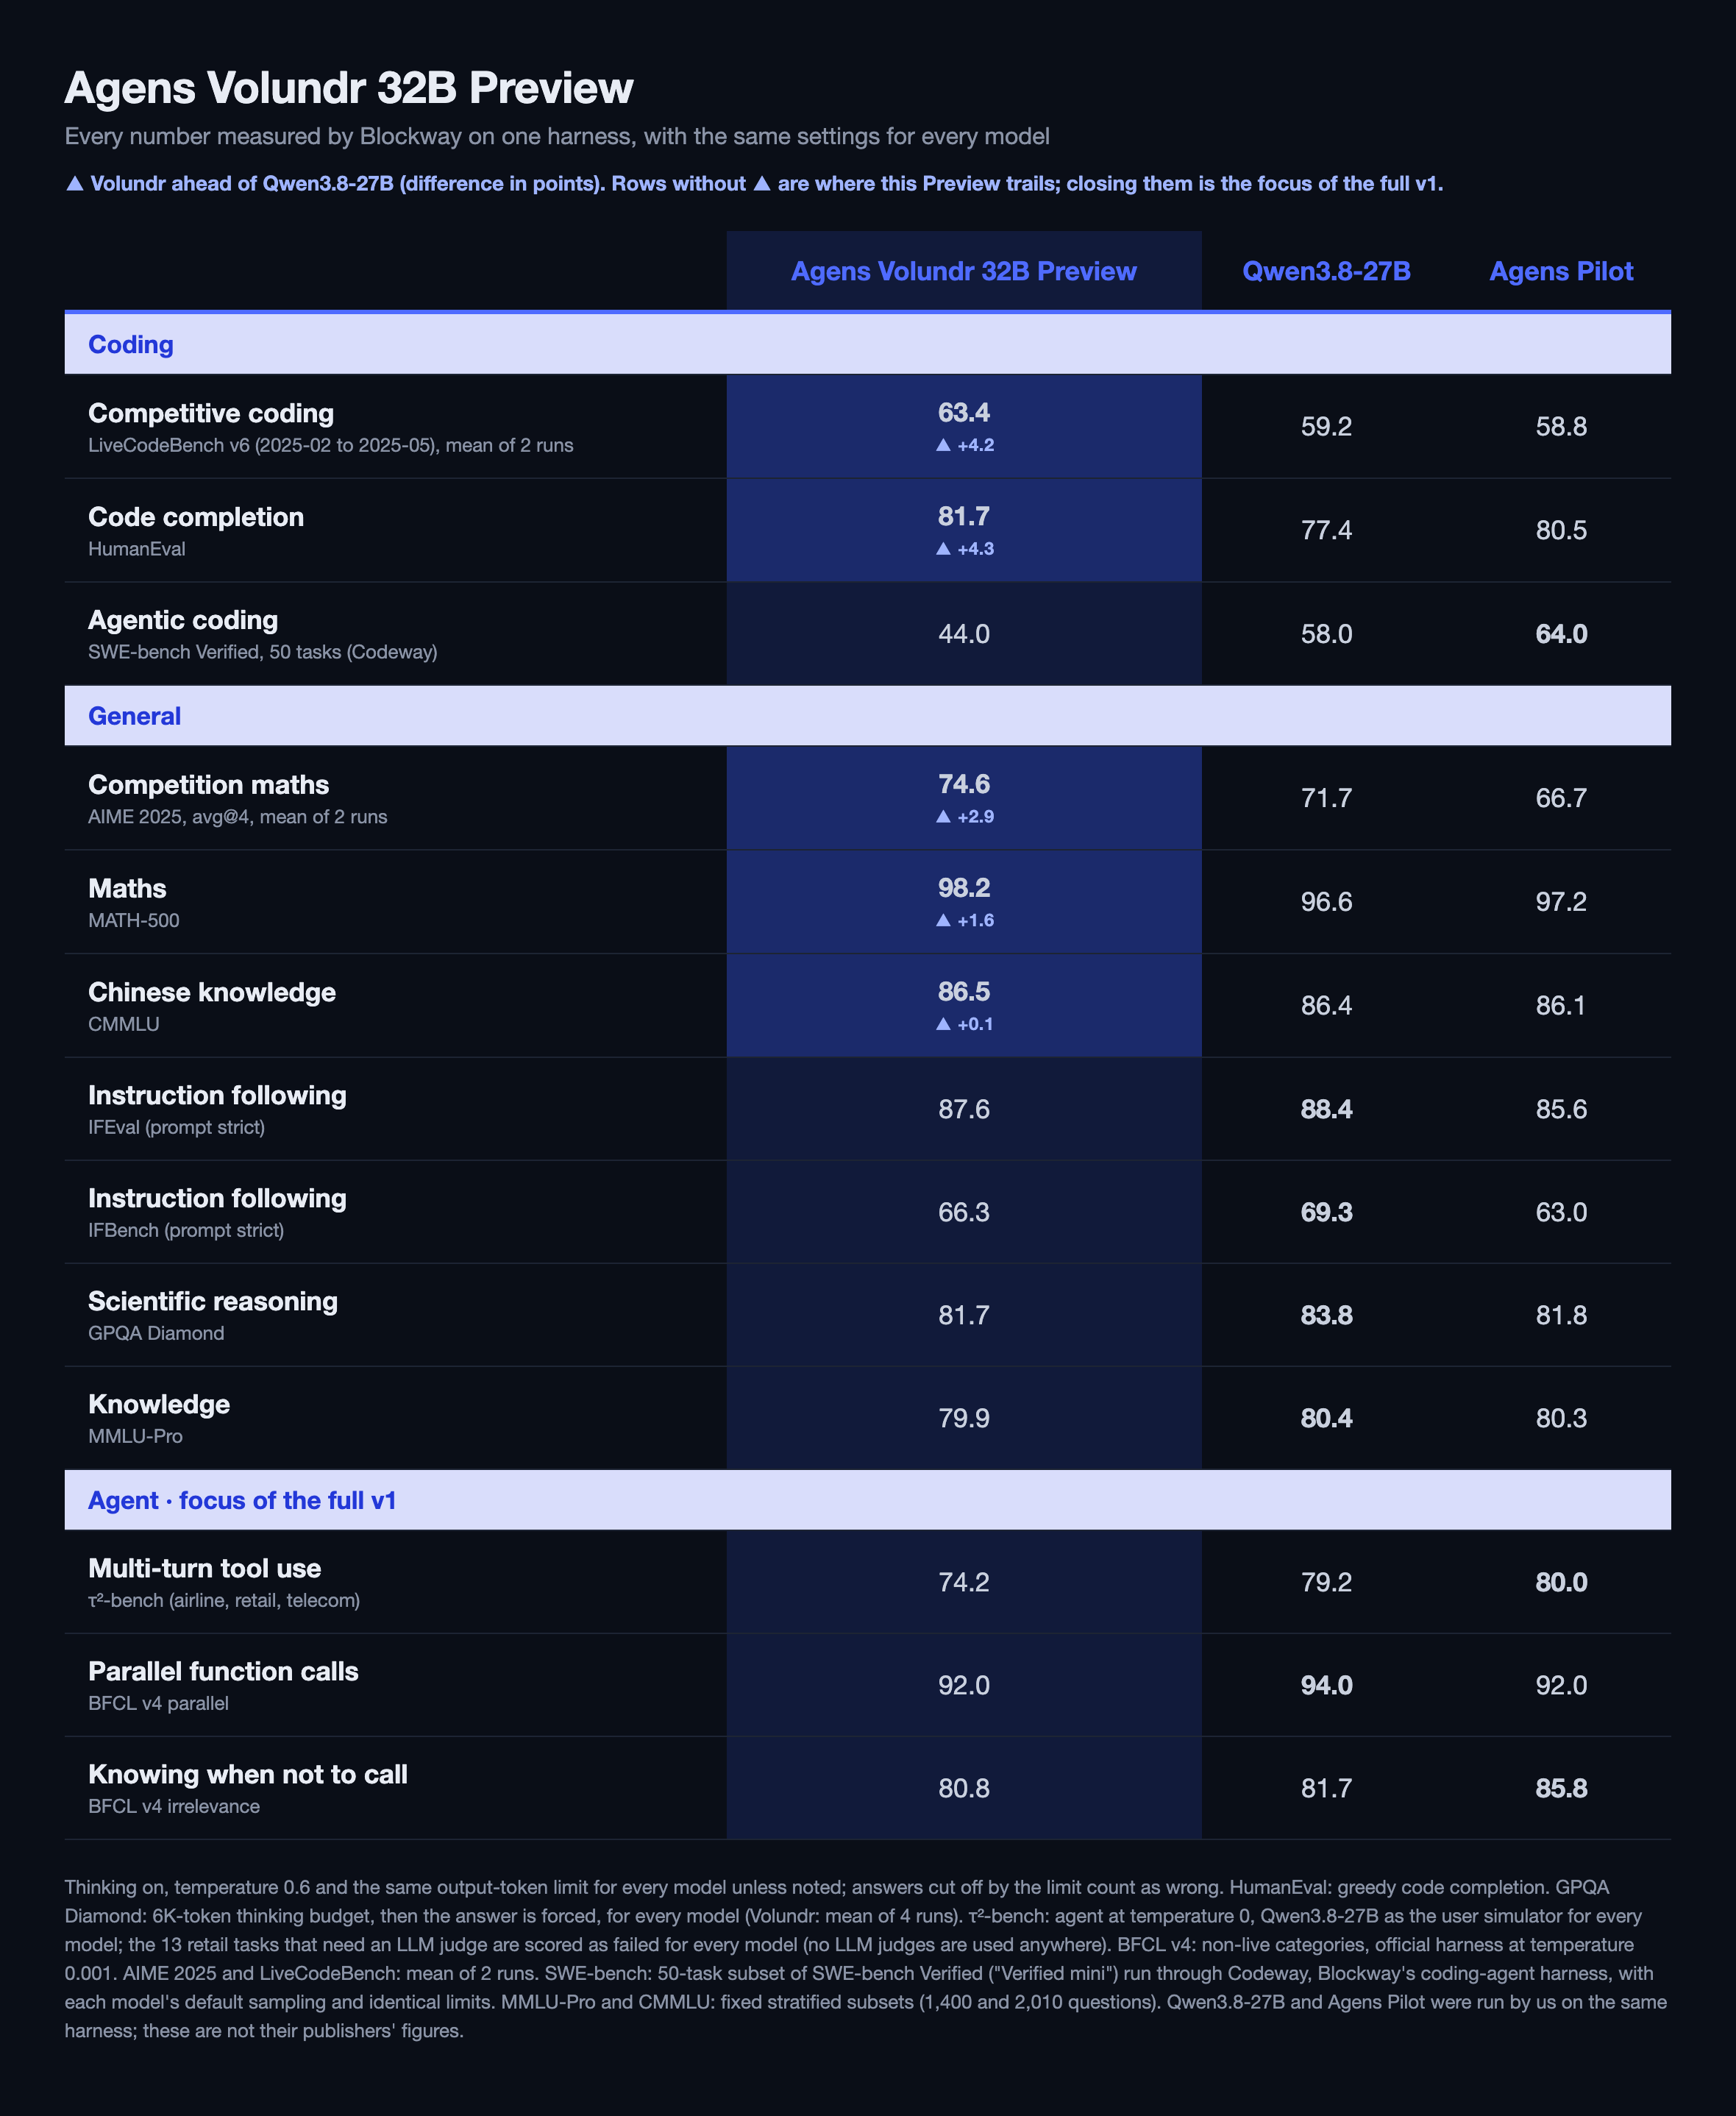This screenshot has width=1736, height=2116.
Task: Click the IFEval "Instruction following" row label
Action: pyautogui.click(x=217, y=1095)
